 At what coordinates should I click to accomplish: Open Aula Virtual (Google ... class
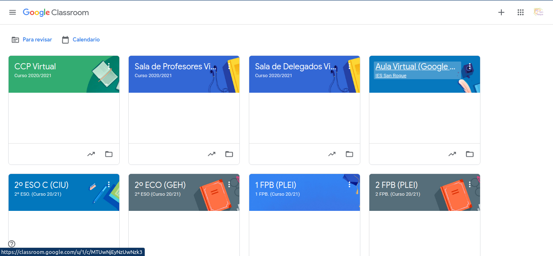pyautogui.click(x=416, y=66)
